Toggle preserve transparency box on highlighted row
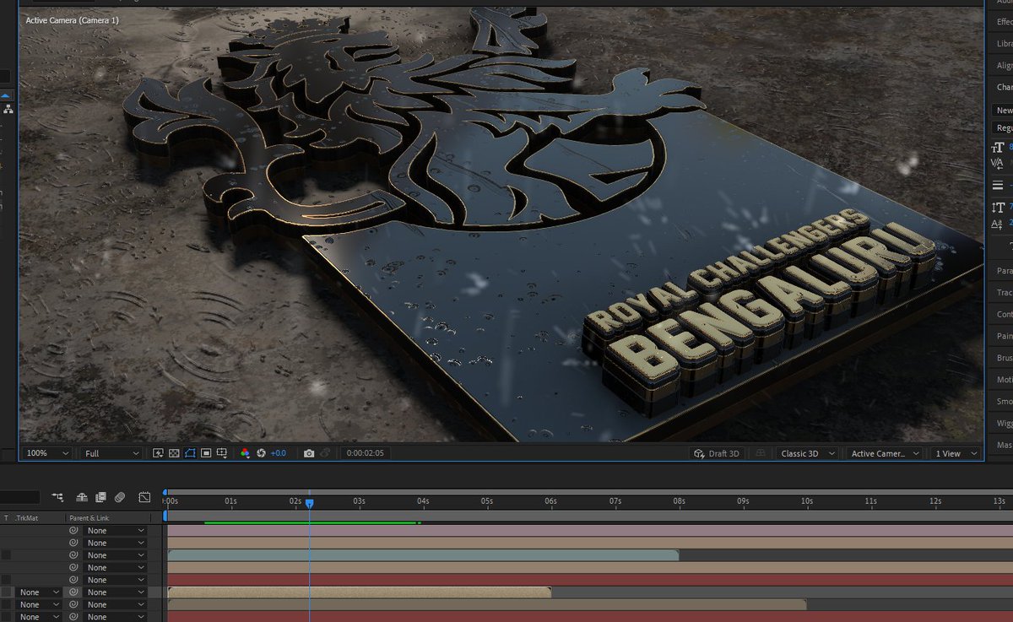The height and width of the screenshot is (622, 1013). (x=7, y=592)
